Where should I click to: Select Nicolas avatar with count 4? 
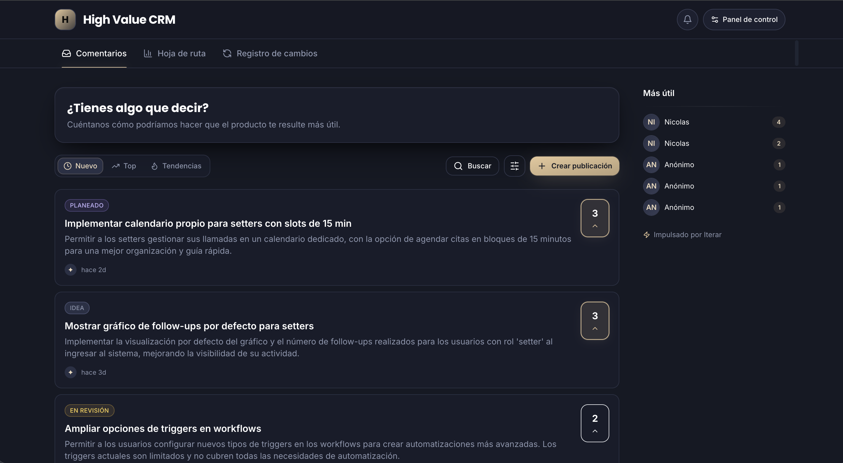(x=651, y=122)
